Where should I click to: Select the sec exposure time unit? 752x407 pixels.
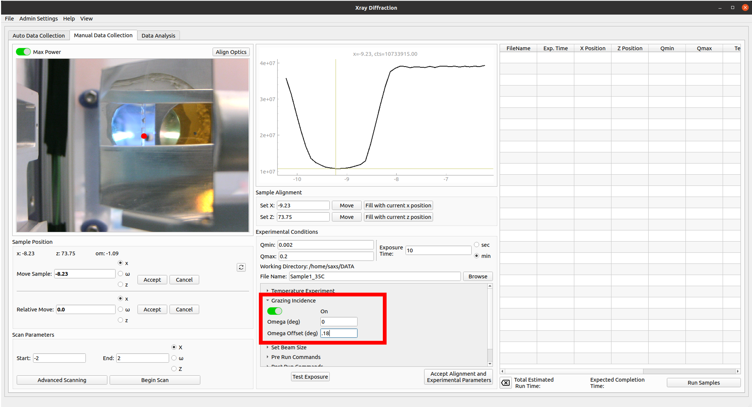click(x=477, y=245)
